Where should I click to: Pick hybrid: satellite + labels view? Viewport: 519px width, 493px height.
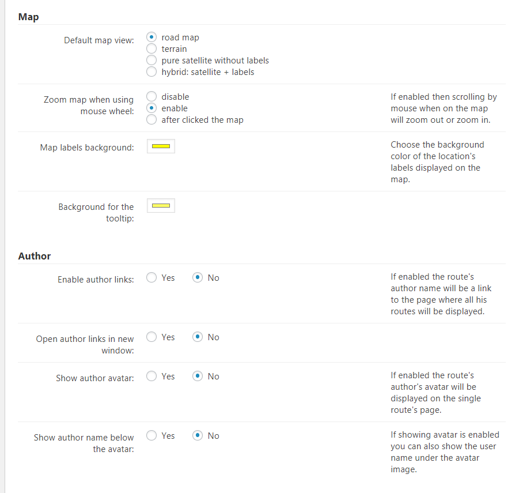[151, 72]
